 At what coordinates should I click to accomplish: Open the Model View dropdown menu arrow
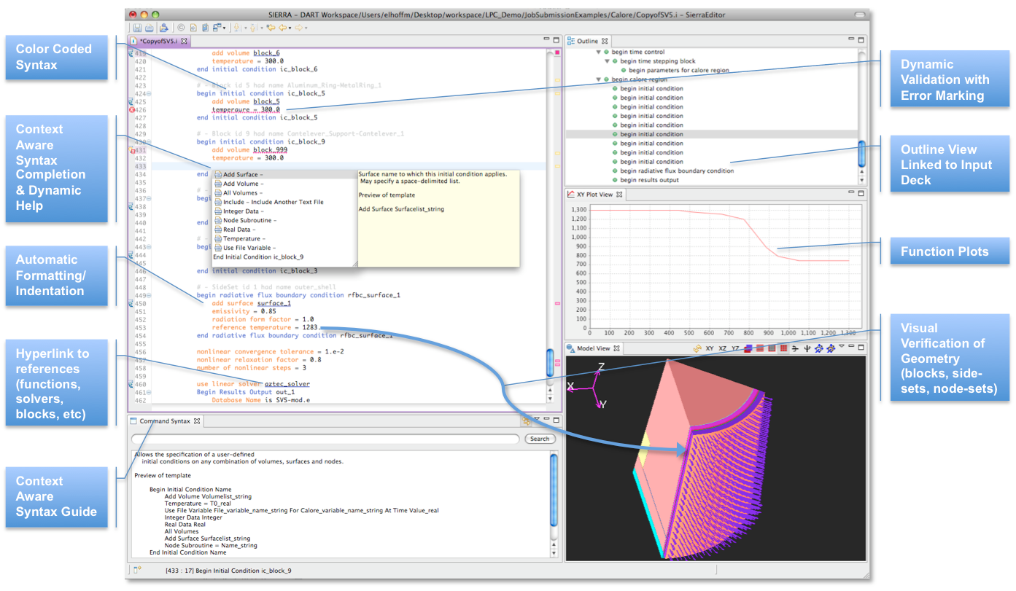(842, 347)
